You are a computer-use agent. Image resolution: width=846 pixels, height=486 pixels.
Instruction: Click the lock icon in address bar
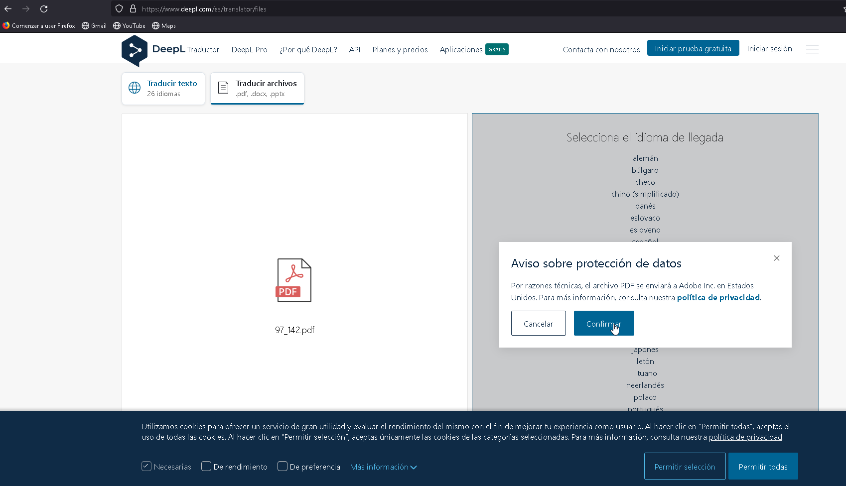(133, 9)
